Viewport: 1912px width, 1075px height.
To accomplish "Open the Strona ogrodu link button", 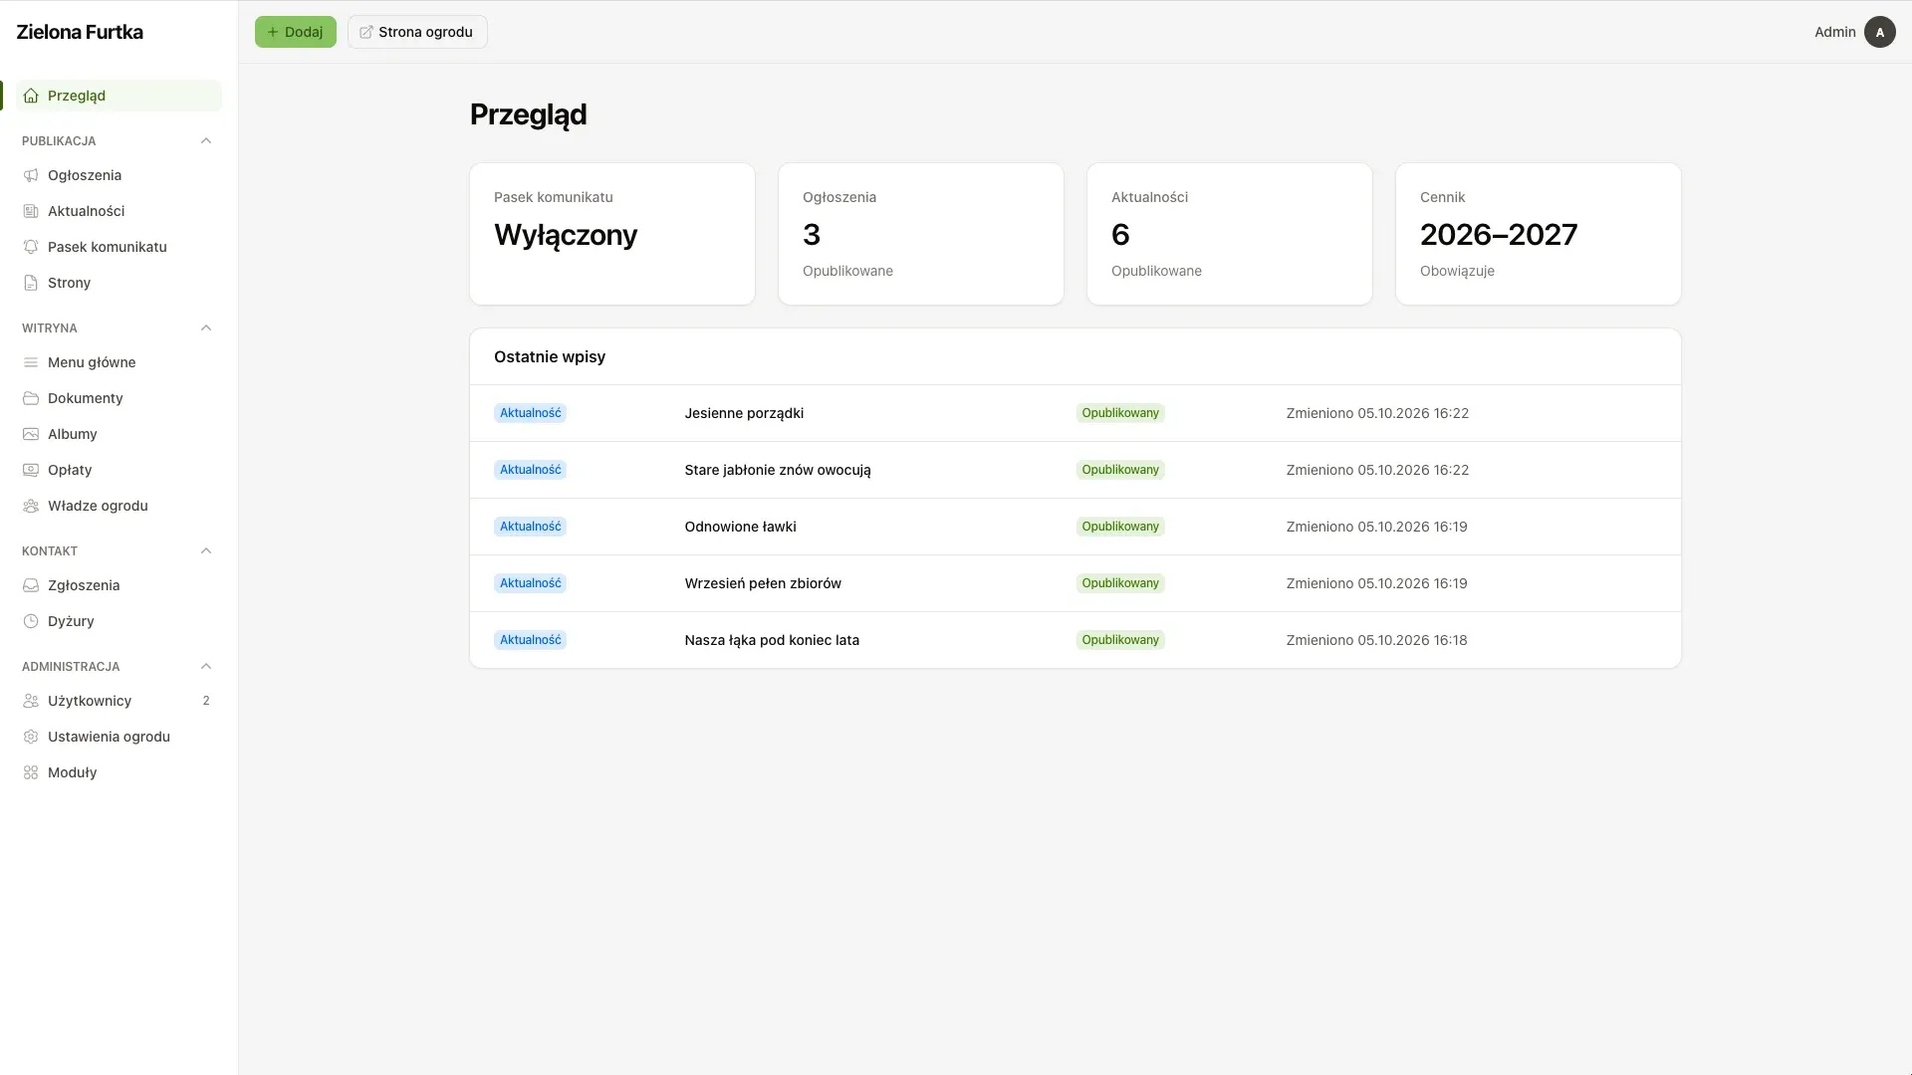I will (x=417, y=32).
